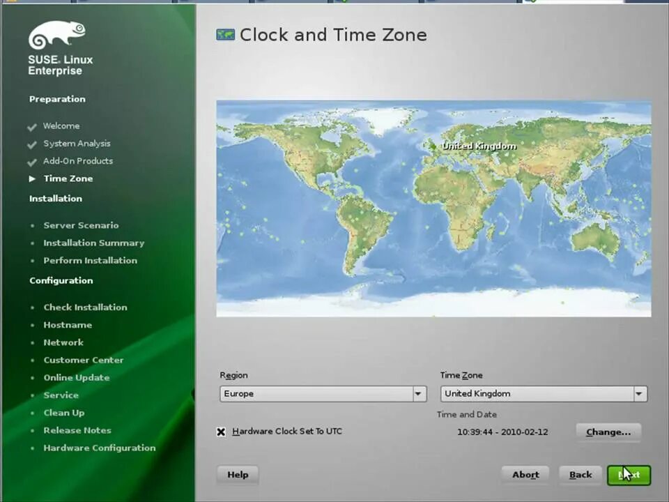This screenshot has height=502, width=669.
Task: Select Online Update step in sidebar
Action: pyautogui.click(x=77, y=378)
